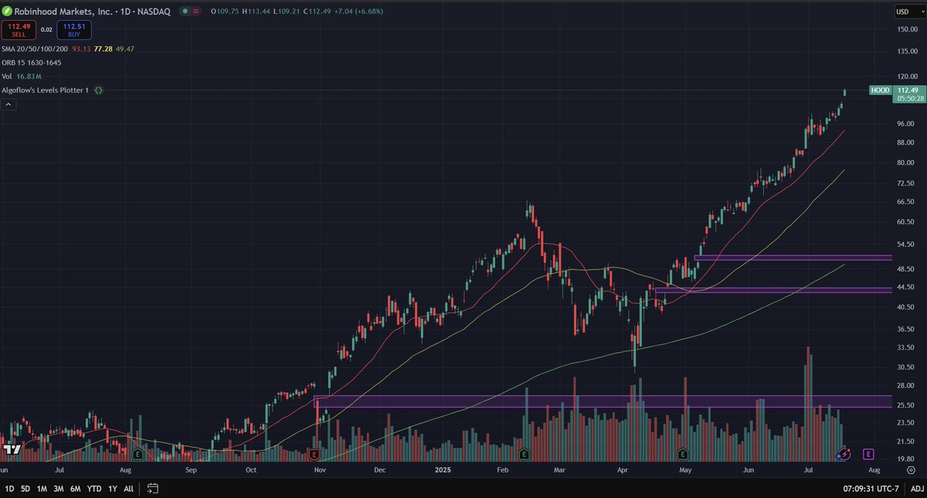Open the Go to date calendar icon
The height and width of the screenshot is (498, 927).
coord(152,489)
